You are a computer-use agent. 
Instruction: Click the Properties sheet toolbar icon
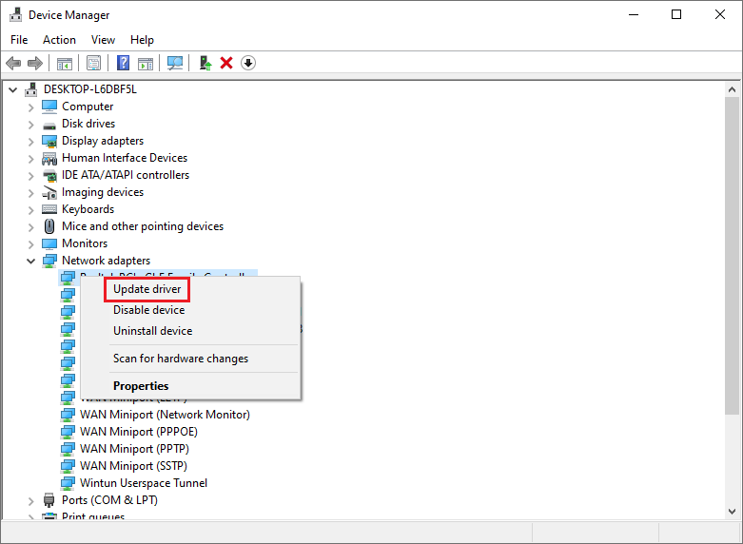[93, 63]
